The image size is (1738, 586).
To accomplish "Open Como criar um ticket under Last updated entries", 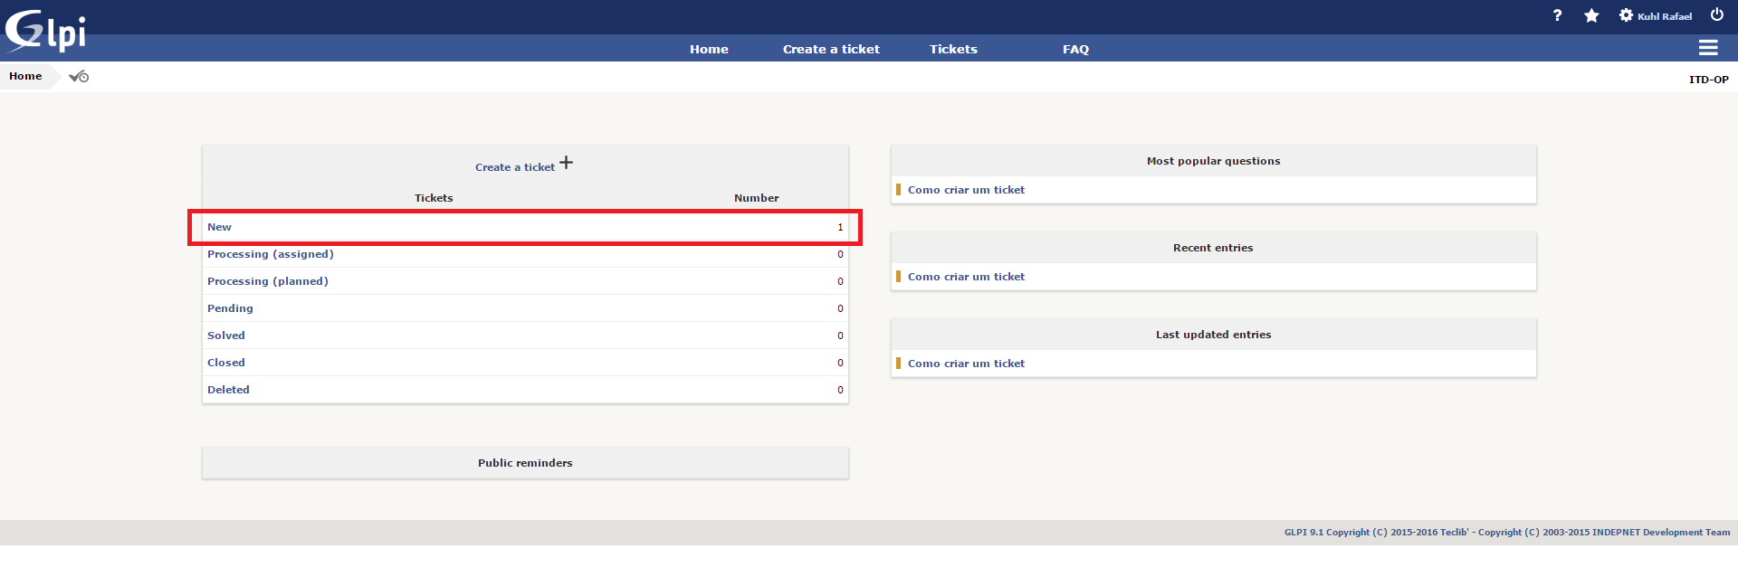I will (x=966, y=364).
